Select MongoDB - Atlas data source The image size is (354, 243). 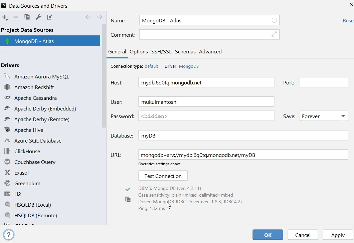point(34,41)
